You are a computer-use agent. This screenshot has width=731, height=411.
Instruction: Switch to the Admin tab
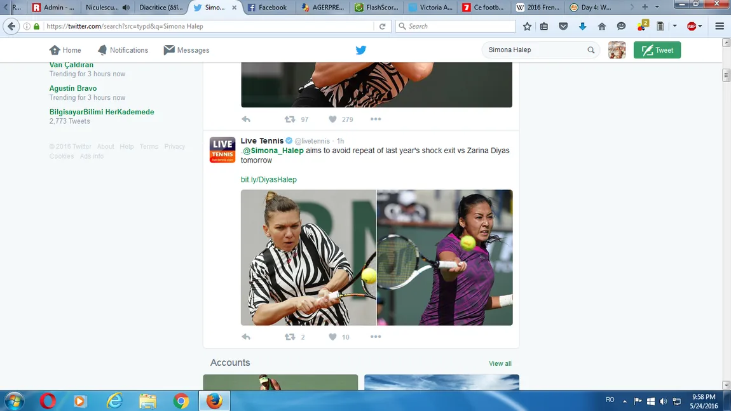pyautogui.click(x=53, y=8)
